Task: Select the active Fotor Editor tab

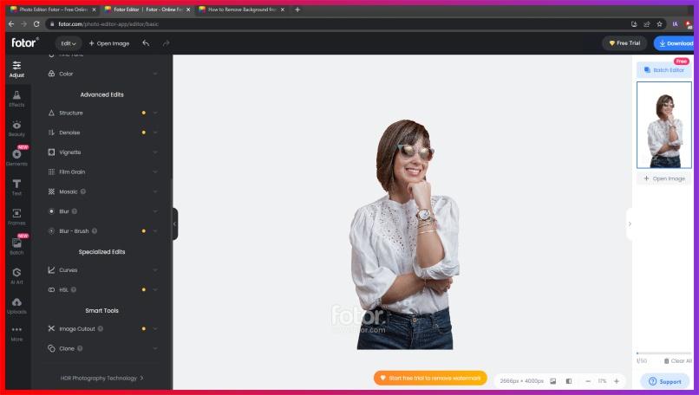Action: [147, 10]
